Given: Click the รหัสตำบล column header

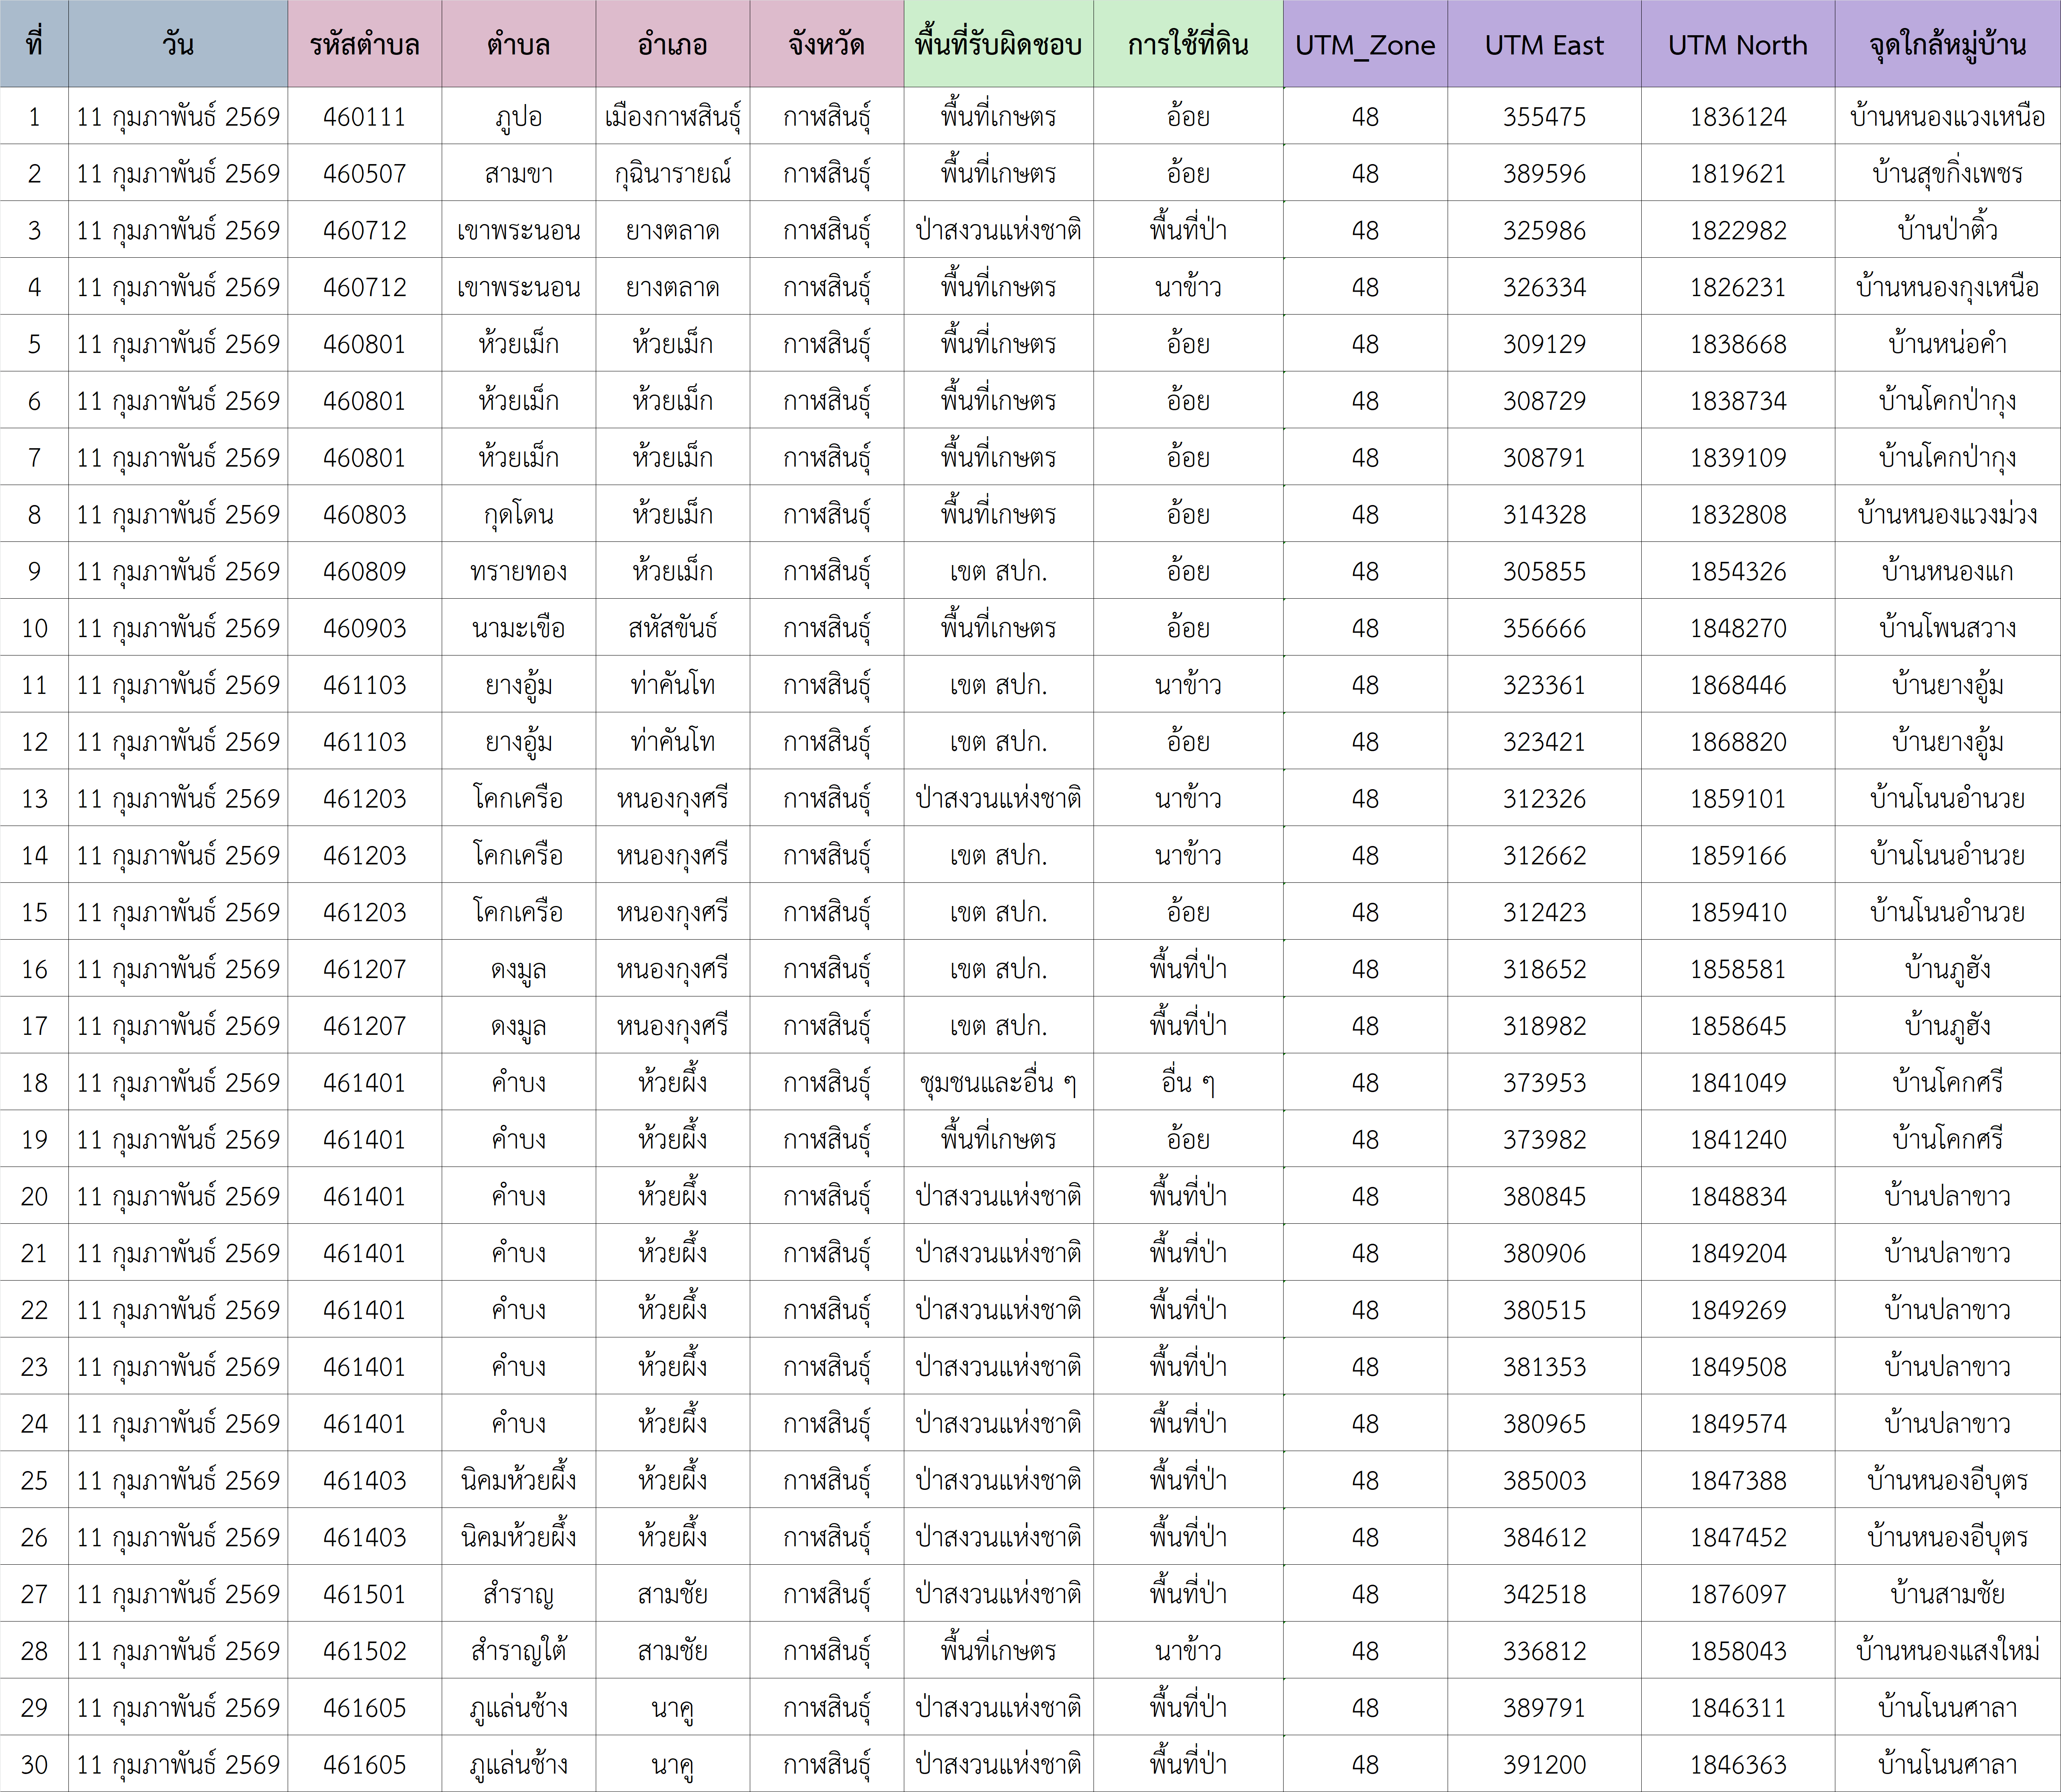Looking at the screenshot, I should 364,45.
